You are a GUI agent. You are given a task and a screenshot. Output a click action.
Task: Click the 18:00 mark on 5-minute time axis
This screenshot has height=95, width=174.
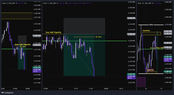tap(27, 88)
